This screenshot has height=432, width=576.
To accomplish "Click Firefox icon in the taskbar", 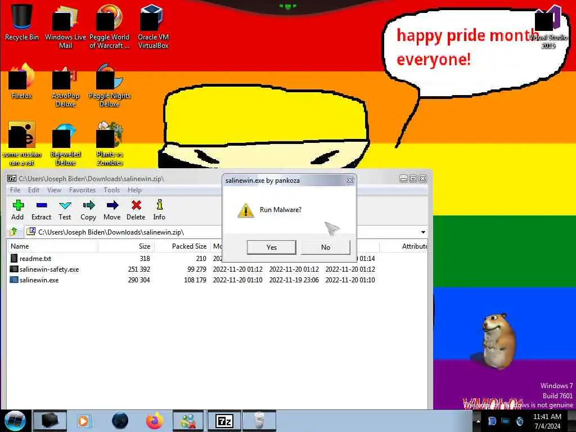I will (x=155, y=421).
